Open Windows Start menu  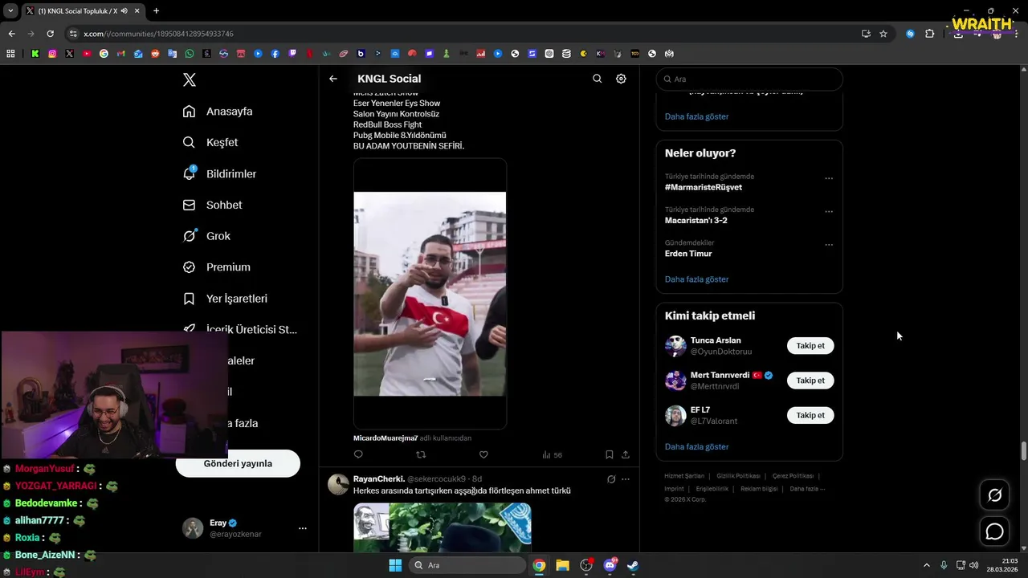click(x=395, y=565)
